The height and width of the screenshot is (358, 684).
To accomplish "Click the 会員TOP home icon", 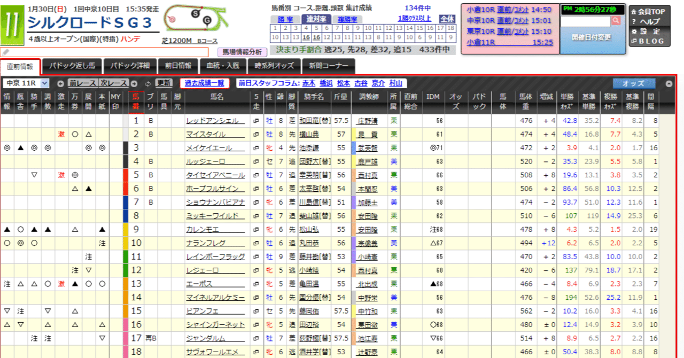I will tap(634, 11).
